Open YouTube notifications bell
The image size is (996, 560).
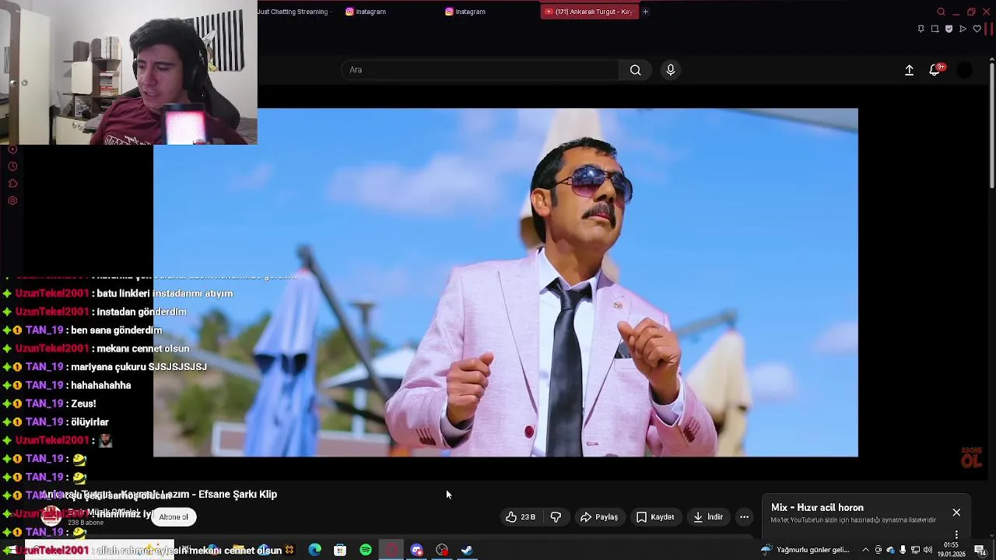935,70
